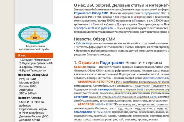Image resolution: width=184 pixels, height=122 pixels.
Task: Select 1. Отрасли / Подотрасли in sidebar
Action: click(35, 60)
